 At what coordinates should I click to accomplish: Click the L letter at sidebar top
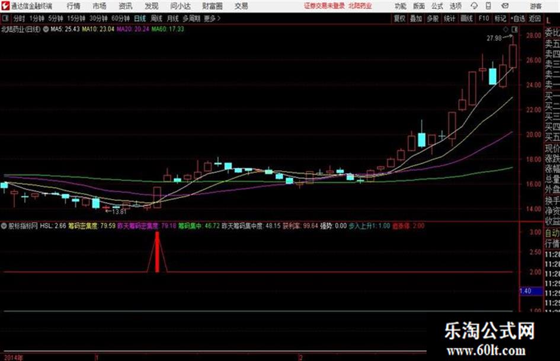point(549,21)
